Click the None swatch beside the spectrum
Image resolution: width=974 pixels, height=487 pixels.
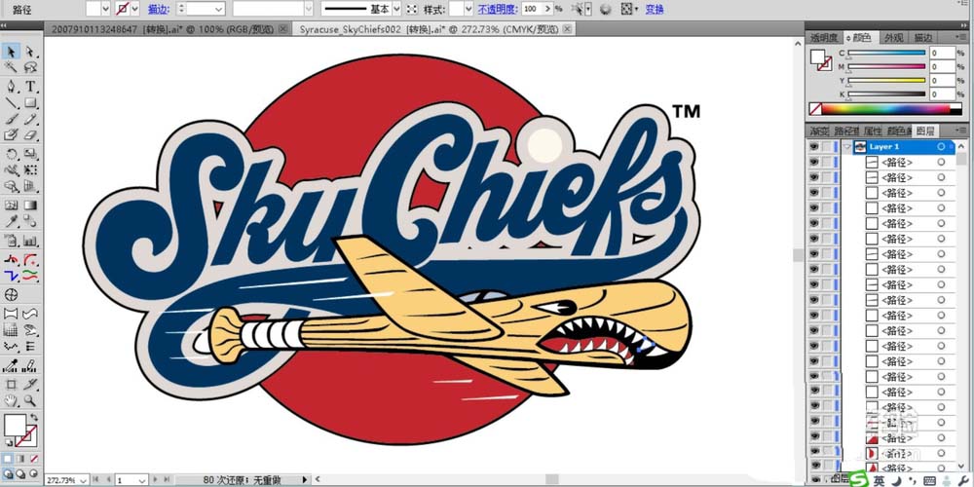point(814,109)
